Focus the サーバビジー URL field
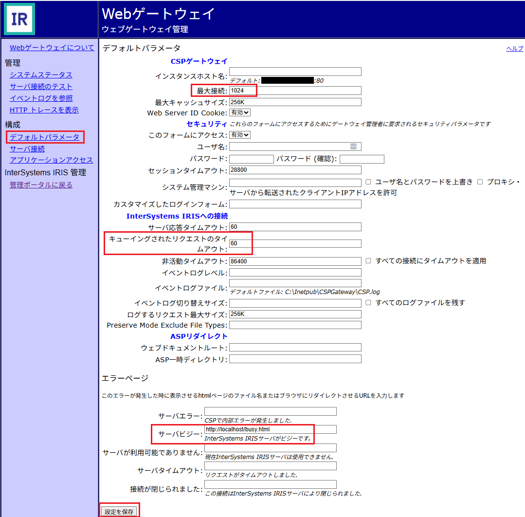This screenshot has height=517, width=525. (x=270, y=429)
